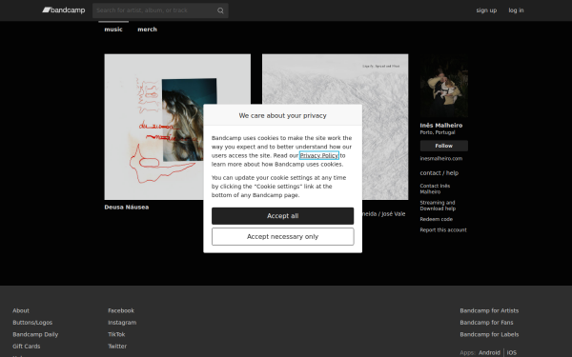The image size is (572, 357).
Task: Switch to the merch tab
Action: pos(147,30)
